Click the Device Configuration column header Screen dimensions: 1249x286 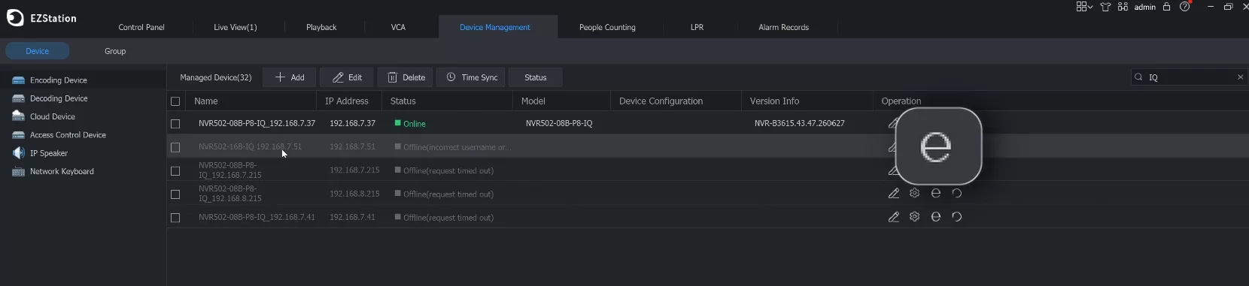tap(661, 101)
